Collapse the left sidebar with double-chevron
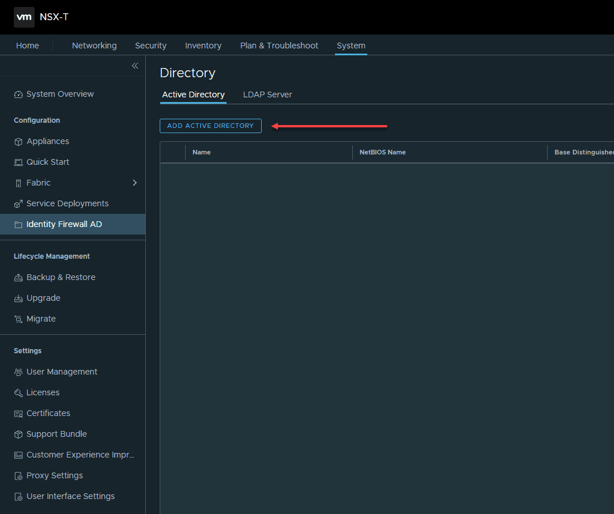614x514 pixels. (x=135, y=66)
